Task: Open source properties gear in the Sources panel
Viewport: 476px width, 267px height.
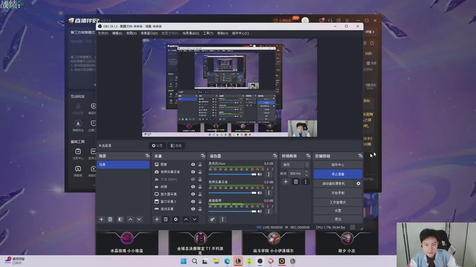Action: tap(176, 219)
